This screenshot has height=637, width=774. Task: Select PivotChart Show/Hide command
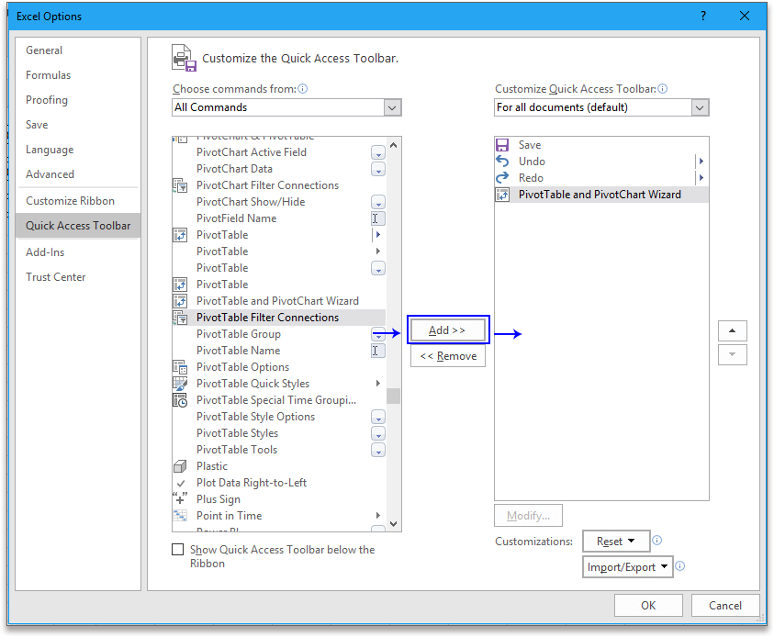[279, 202]
